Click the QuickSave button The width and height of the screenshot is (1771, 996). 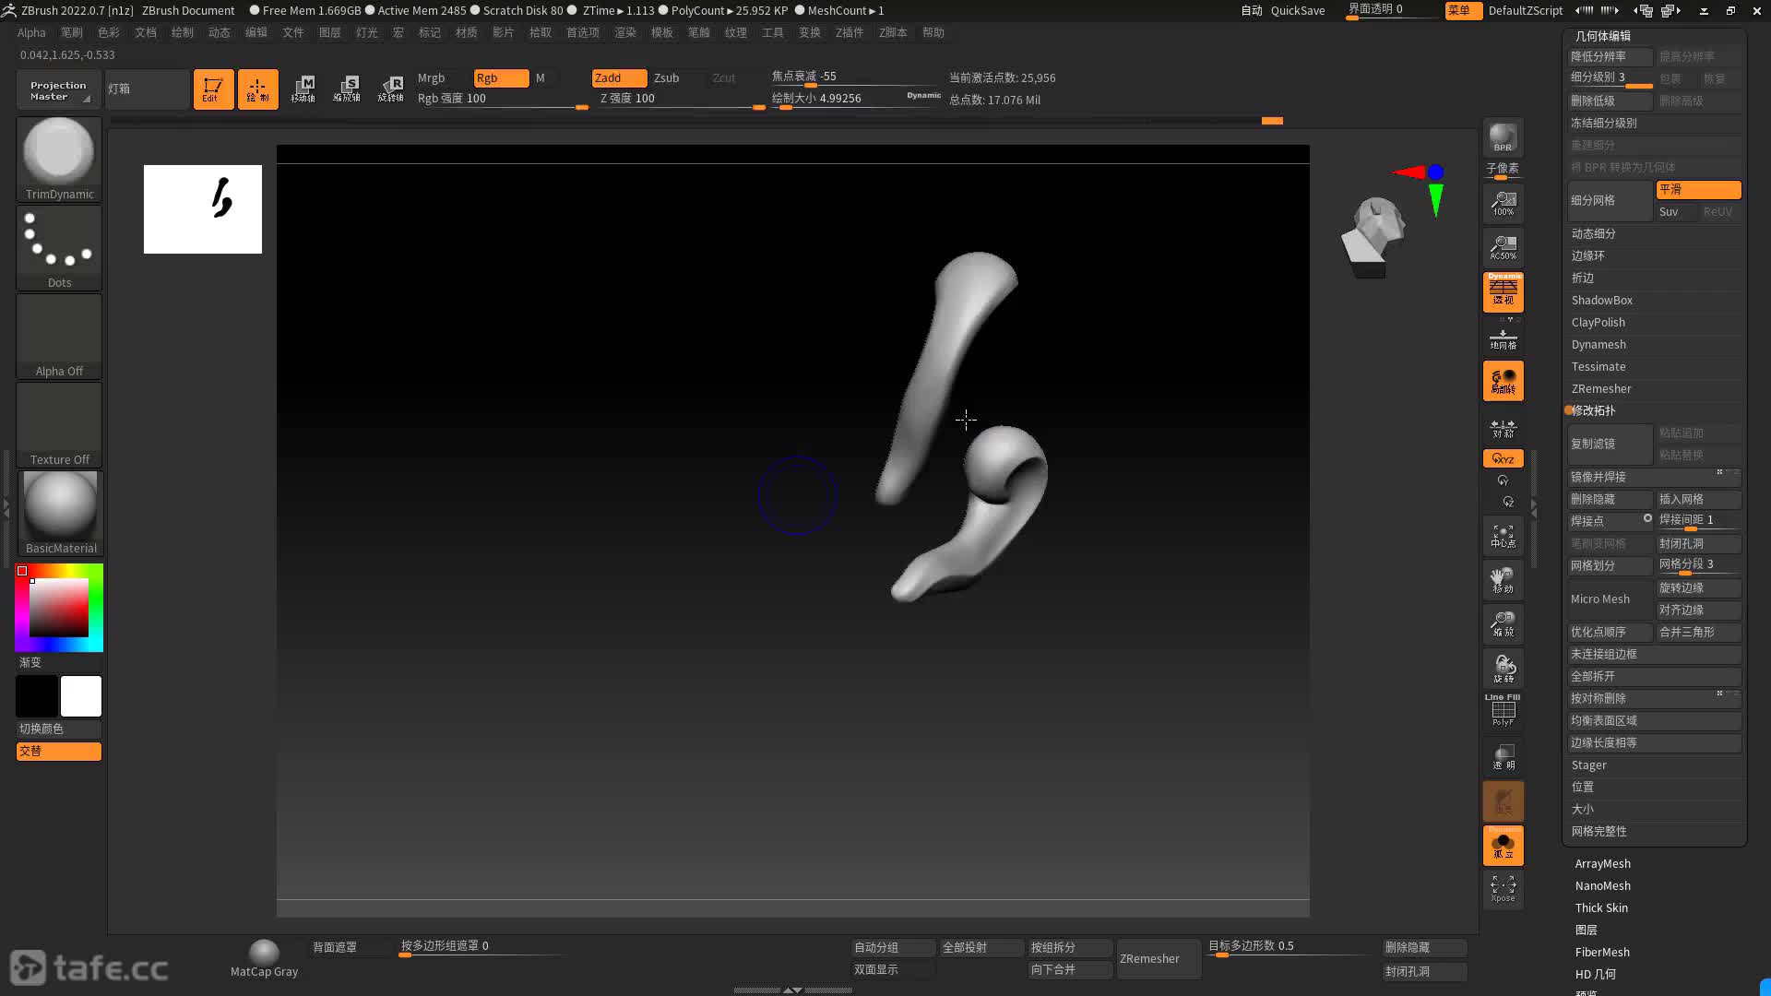click(x=1297, y=11)
